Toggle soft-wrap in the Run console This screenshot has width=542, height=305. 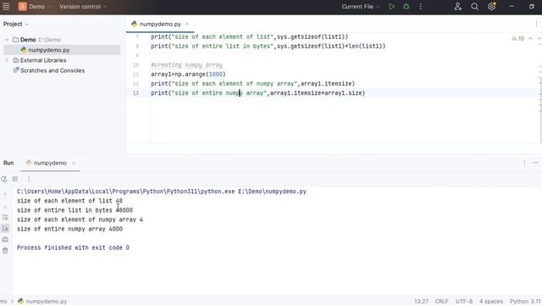tap(5, 218)
